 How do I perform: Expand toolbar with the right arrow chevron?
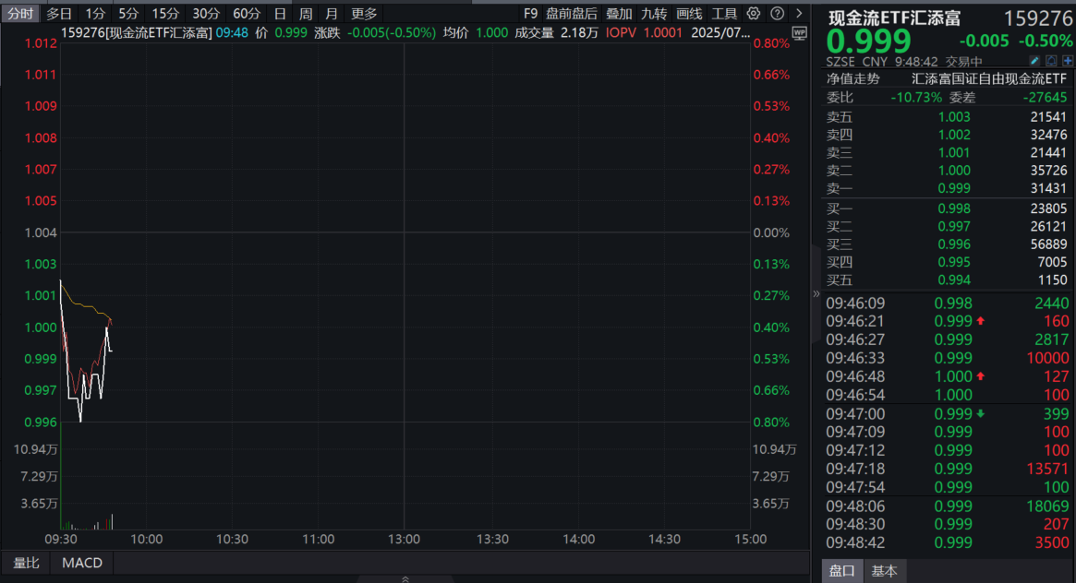[799, 14]
